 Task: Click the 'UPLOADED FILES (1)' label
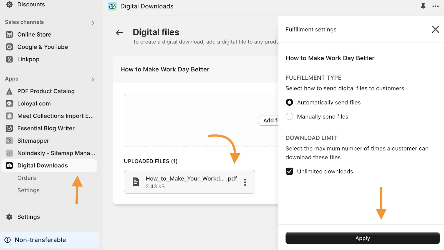(151, 161)
